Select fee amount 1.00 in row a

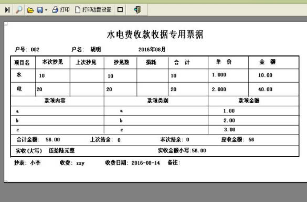(229, 111)
